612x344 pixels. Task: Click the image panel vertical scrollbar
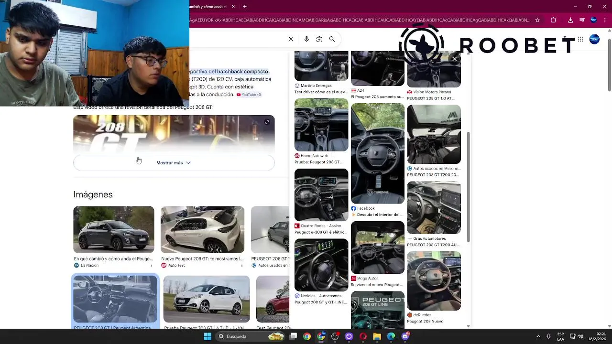468,187
